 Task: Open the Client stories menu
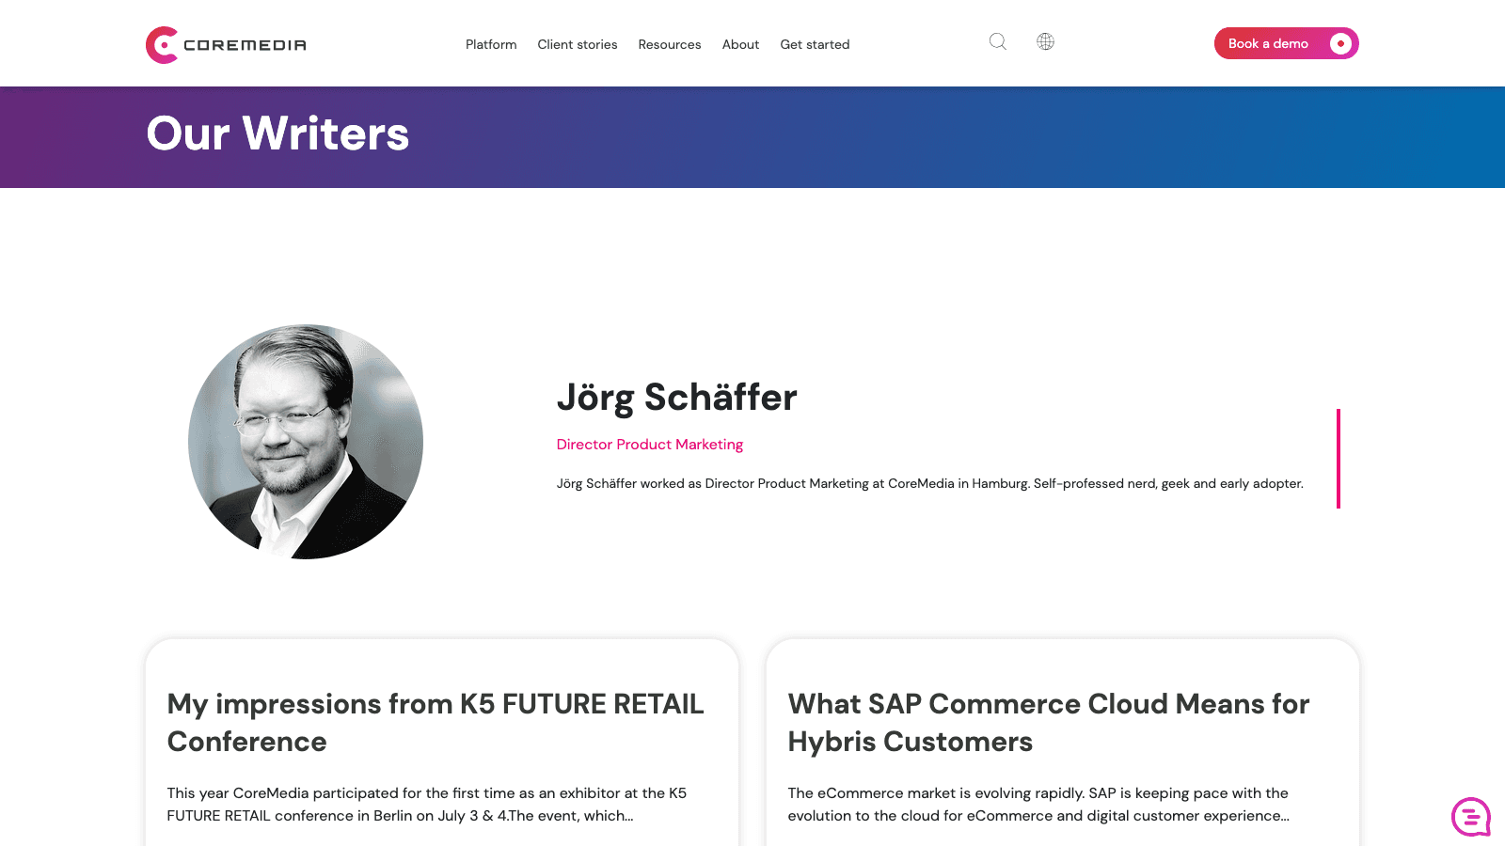click(x=578, y=44)
